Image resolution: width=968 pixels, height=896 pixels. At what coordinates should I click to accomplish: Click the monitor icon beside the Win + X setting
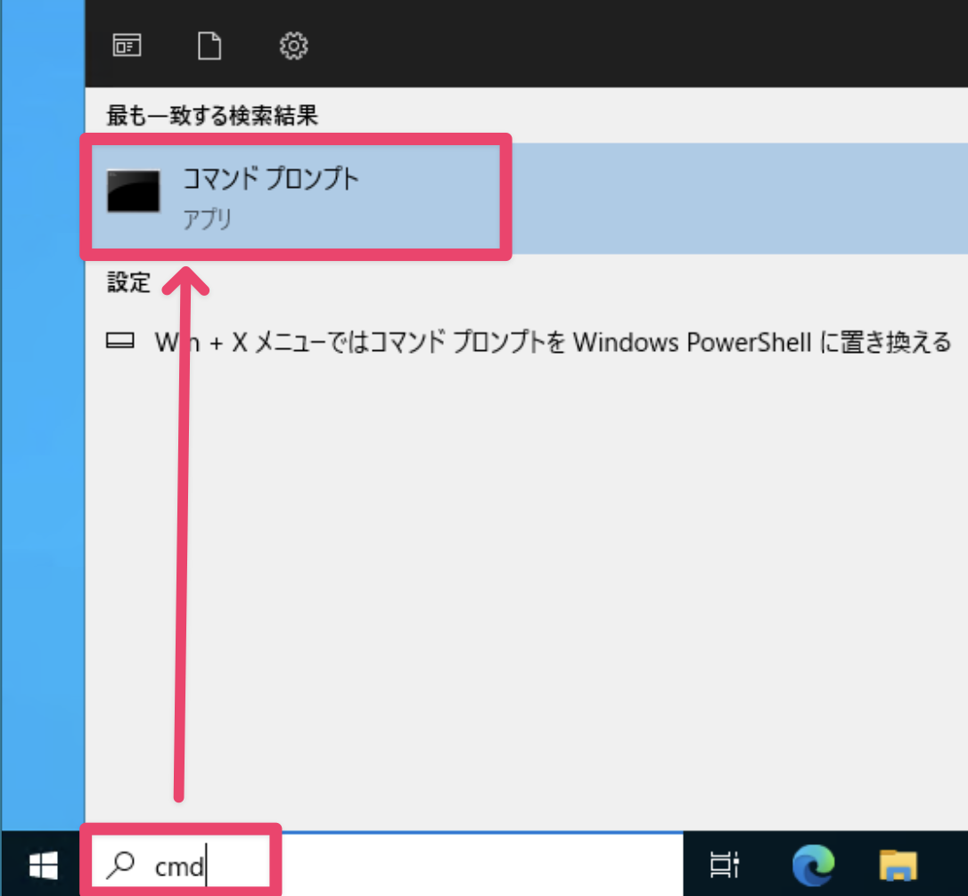tap(119, 342)
